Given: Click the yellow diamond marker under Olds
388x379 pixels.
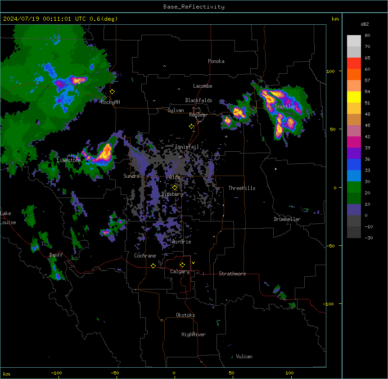Looking at the screenshot, I should [175, 188].
